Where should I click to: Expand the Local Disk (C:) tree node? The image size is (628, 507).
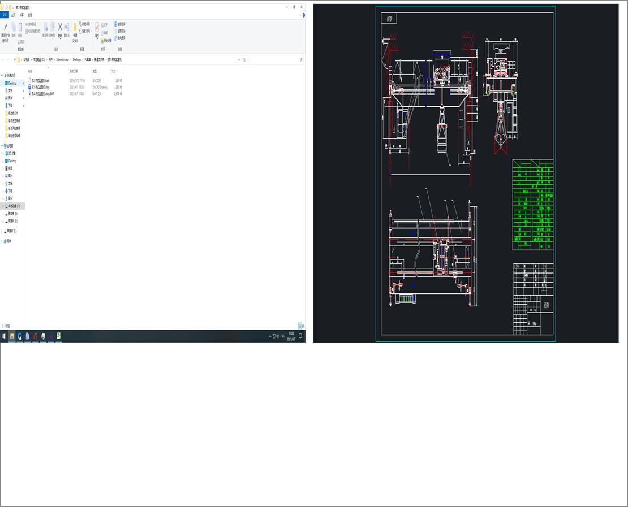pyautogui.click(x=2, y=206)
